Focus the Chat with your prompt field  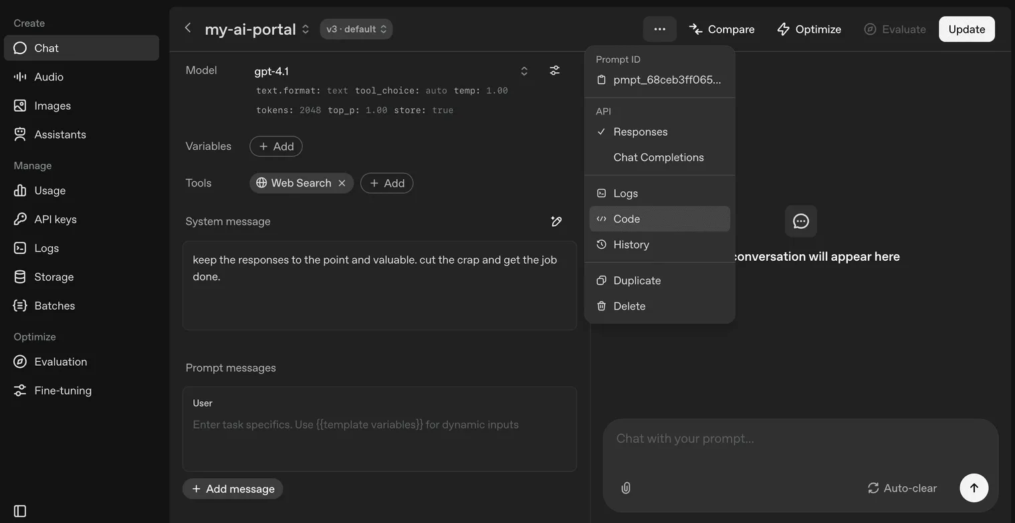[799, 439]
